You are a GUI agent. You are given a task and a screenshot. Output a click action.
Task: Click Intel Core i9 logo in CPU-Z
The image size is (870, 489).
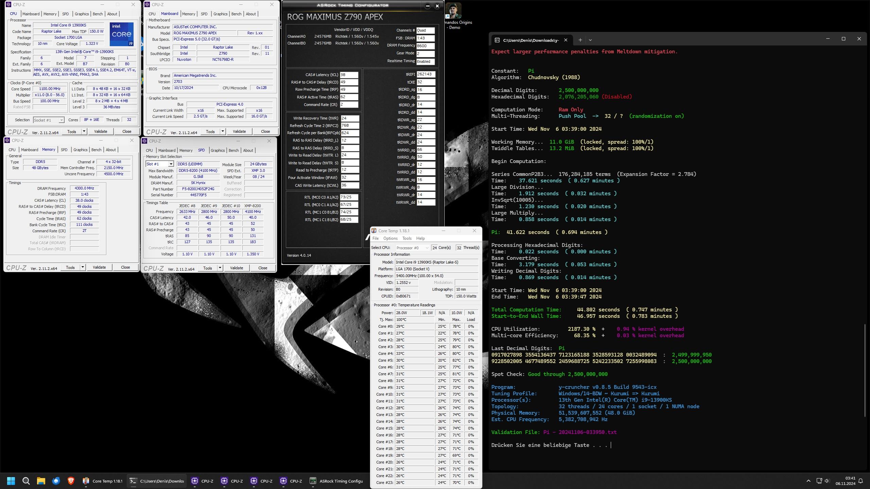tap(122, 34)
